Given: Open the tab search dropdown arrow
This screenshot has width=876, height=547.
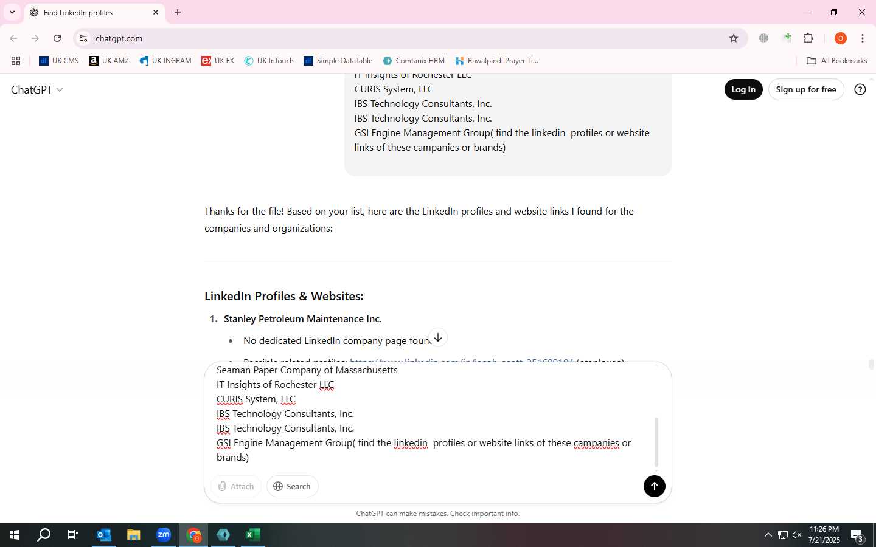Looking at the screenshot, I should (x=12, y=12).
